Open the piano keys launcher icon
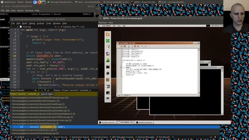 pos(108,100)
